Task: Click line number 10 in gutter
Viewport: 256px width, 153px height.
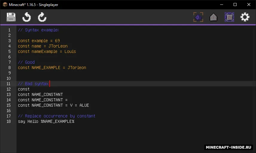Action: click(x=8, y=78)
